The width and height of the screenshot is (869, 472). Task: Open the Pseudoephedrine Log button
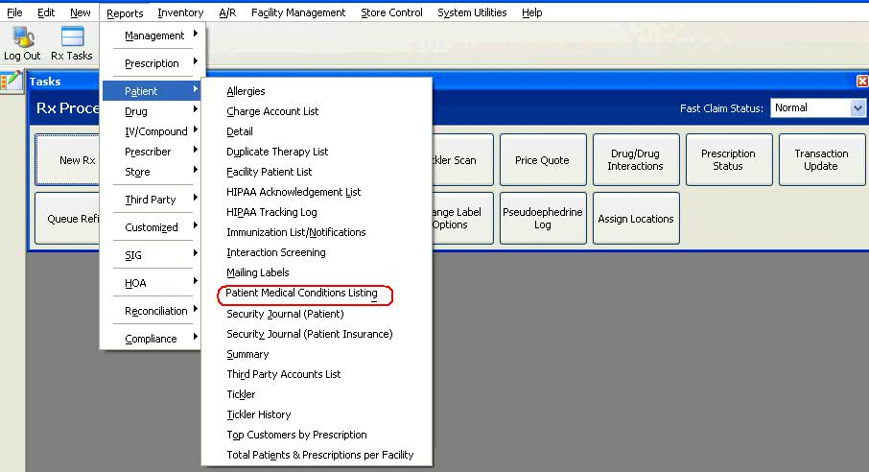coord(542,219)
